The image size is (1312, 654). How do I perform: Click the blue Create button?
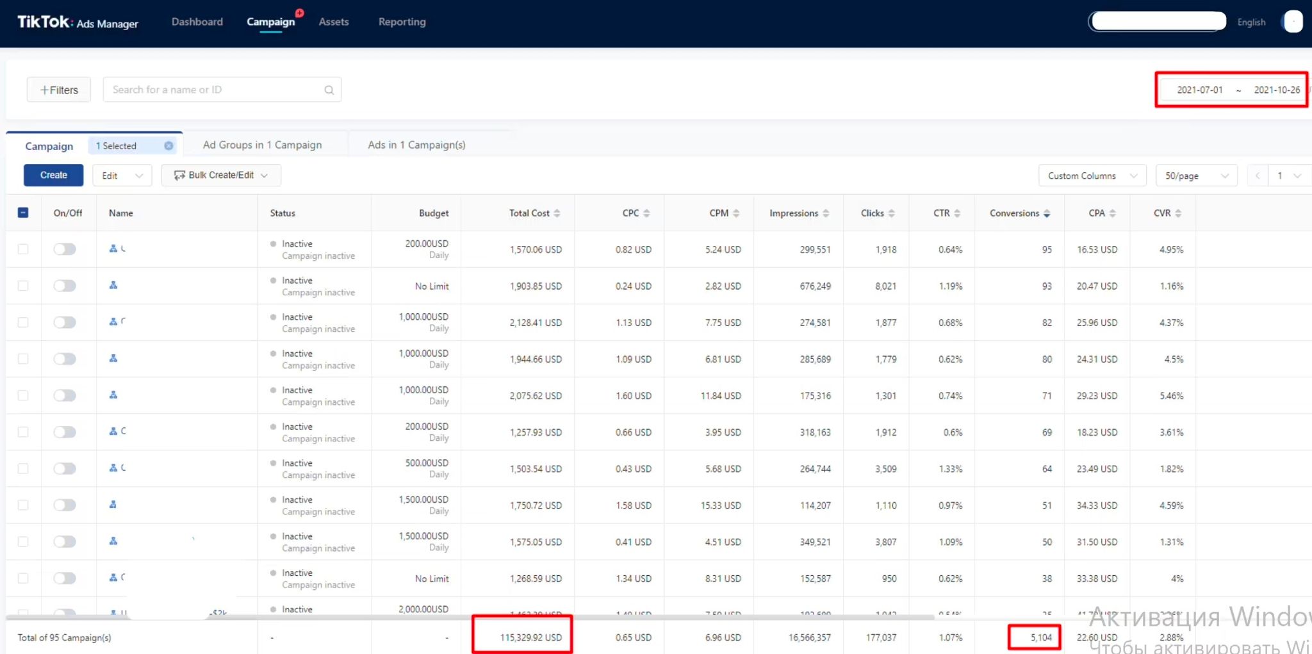[x=54, y=175]
